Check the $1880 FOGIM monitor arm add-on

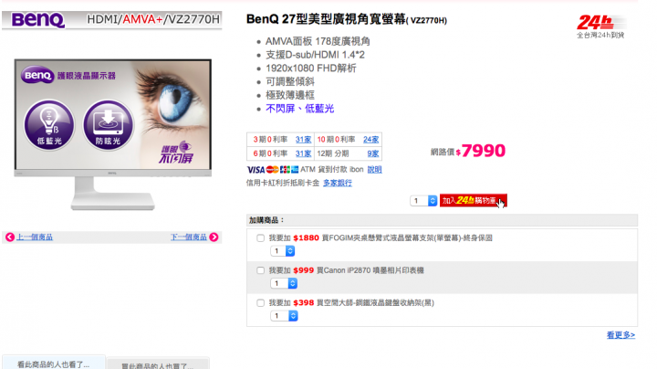coord(261,238)
